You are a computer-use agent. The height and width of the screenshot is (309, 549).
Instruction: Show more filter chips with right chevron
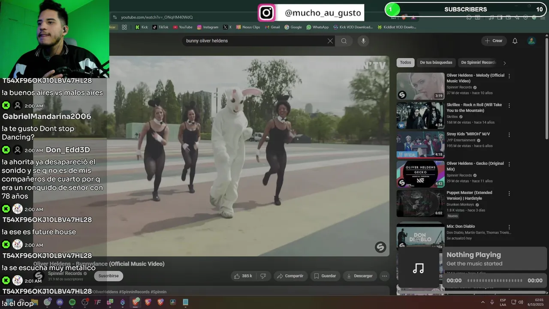[504, 63]
